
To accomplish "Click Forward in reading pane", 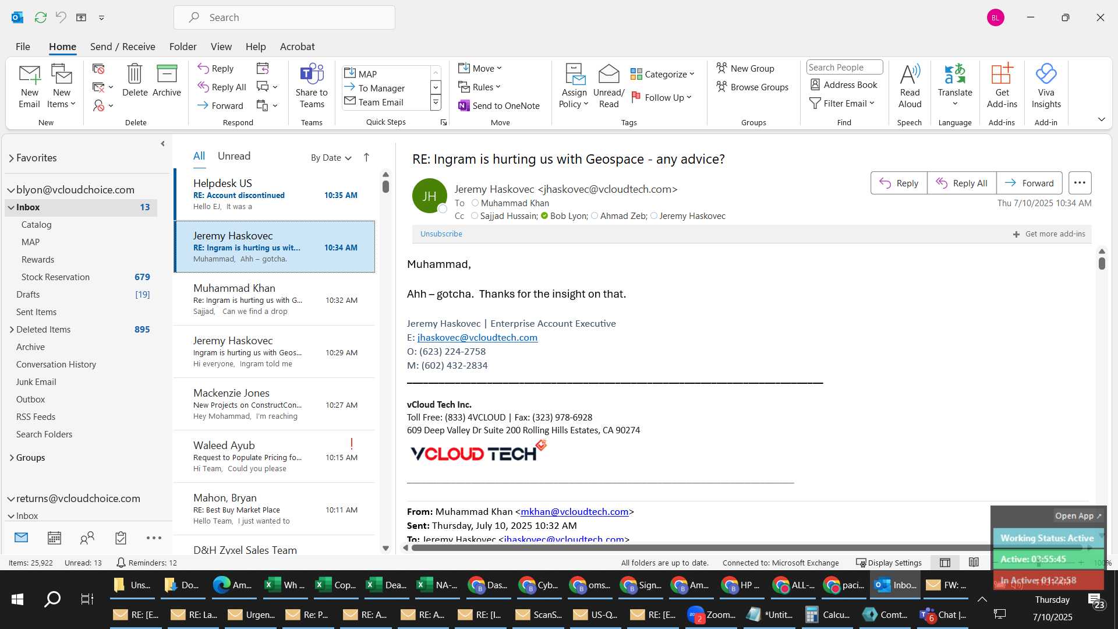I will coord(1029,183).
